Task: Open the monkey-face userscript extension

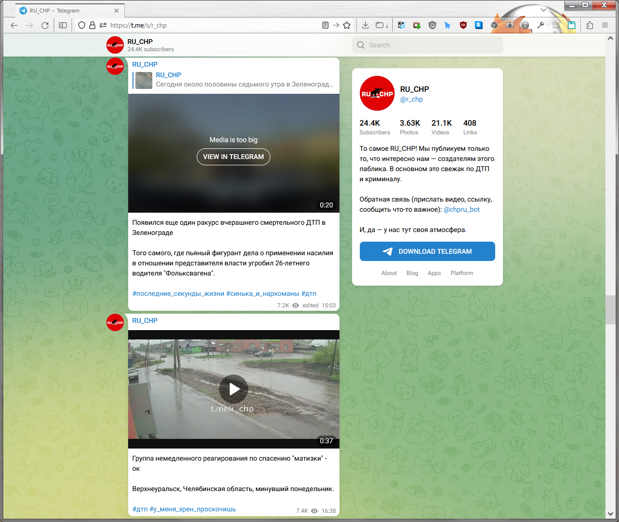Action: 432,25
